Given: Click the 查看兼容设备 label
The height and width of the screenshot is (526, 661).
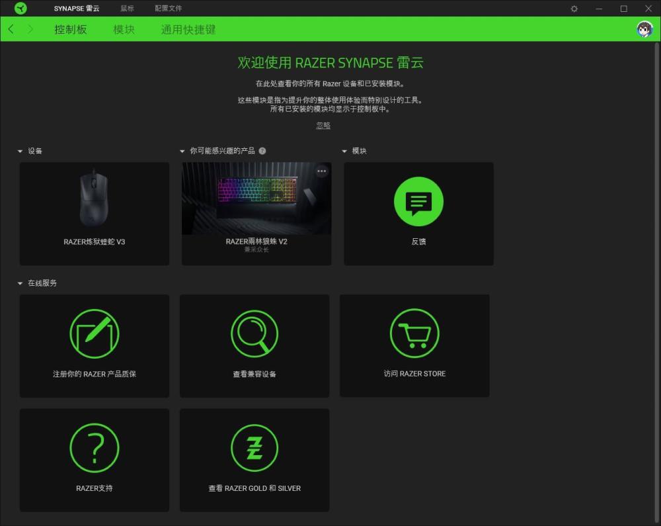Looking at the screenshot, I should coord(254,374).
